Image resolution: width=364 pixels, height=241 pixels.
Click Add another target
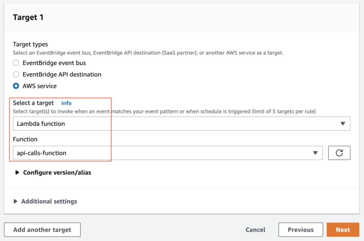point(42,229)
